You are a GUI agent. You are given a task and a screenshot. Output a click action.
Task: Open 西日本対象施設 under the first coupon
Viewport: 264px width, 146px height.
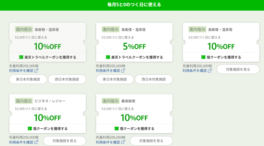click(x=67, y=79)
